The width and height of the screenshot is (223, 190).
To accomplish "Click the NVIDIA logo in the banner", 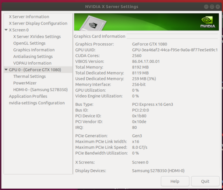I will [208, 22].
